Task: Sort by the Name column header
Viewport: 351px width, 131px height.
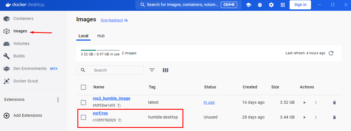Action: [x=99, y=87]
